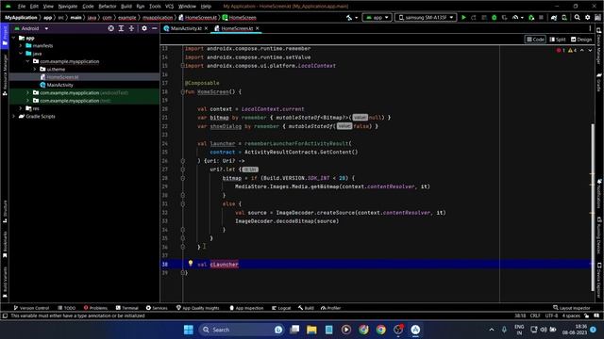Run the app with the green play button
This screenshot has height=339, width=604.
pyautogui.click(x=463, y=17)
